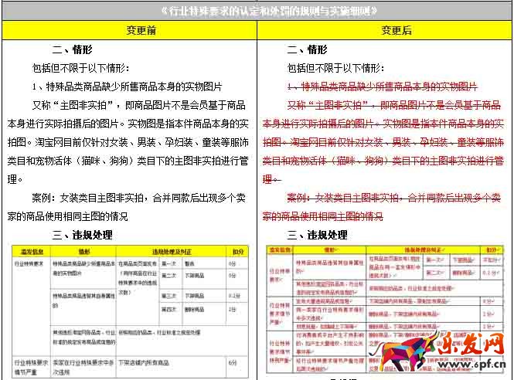Select the 变更前 column header
This screenshot has width=514, height=380.
click(130, 31)
